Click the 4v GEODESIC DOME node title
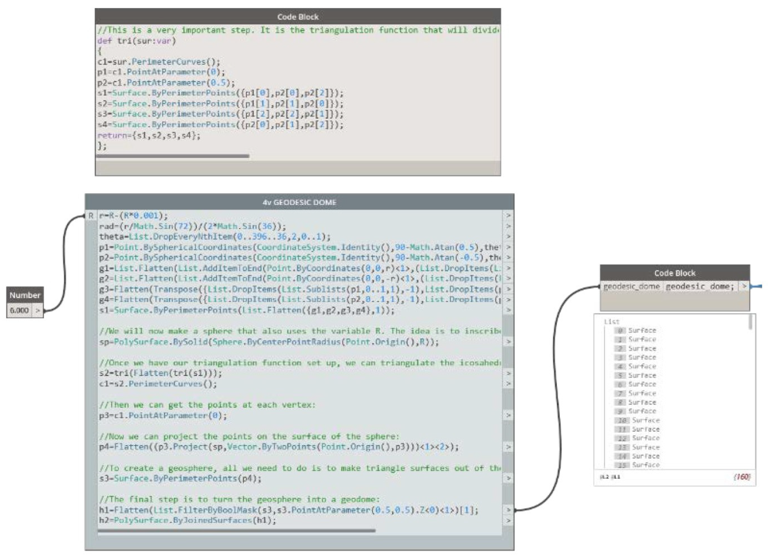 click(x=299, y=202)
